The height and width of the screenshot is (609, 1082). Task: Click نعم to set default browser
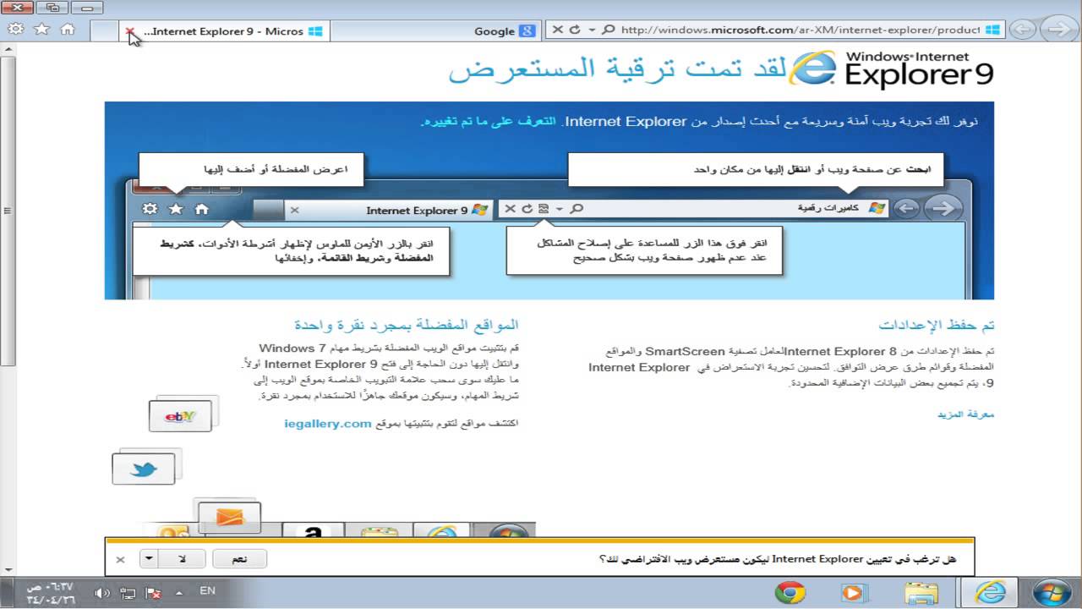click(x=239, y=559)
